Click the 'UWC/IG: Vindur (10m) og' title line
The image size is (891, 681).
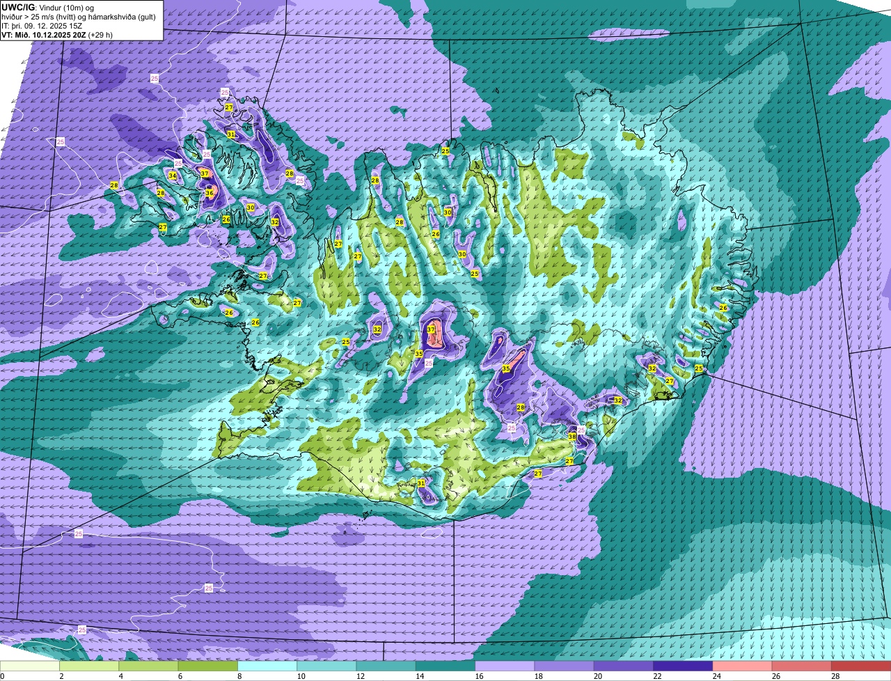47,7
